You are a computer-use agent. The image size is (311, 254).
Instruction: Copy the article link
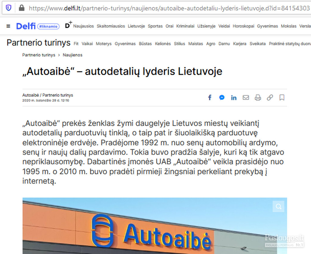pos(270,97)
